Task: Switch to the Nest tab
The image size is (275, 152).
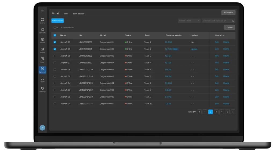Action: click(66, 14)
